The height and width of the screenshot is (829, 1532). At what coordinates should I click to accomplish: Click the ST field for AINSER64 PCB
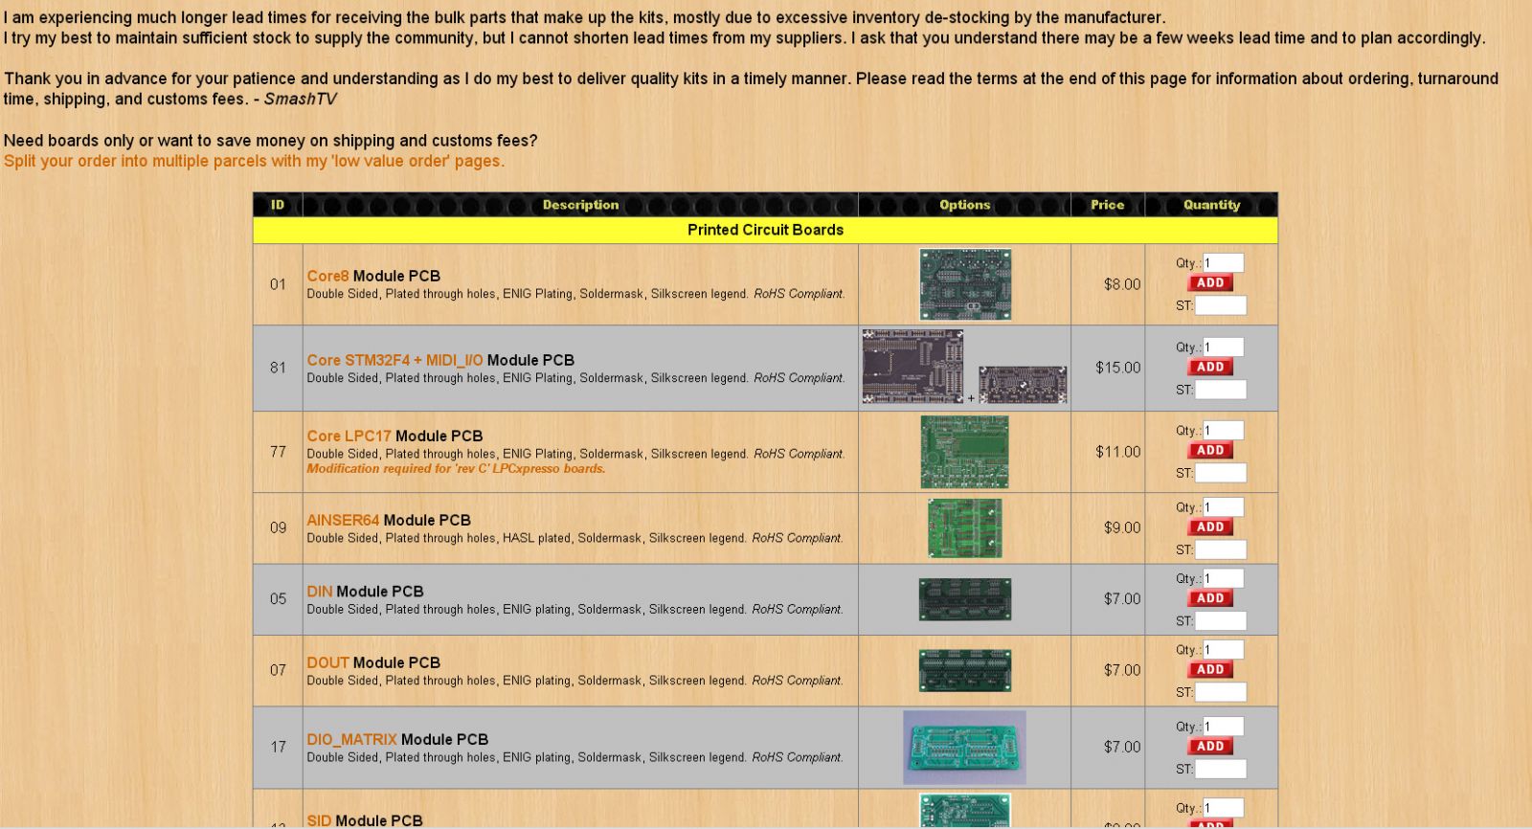[x=1220, y=549]
